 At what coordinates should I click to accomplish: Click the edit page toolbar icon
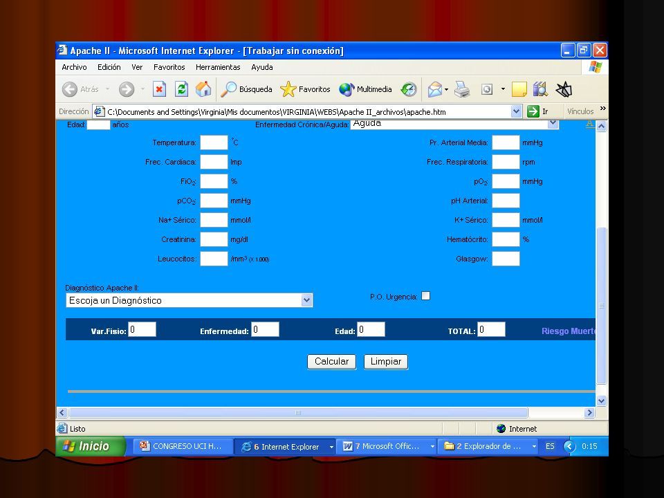pos(487,89)
